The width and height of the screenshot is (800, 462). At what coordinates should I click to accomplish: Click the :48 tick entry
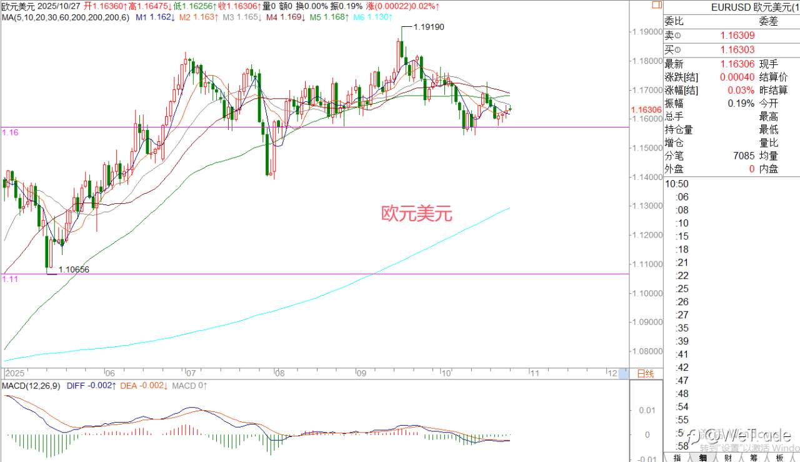coord(682,393)
